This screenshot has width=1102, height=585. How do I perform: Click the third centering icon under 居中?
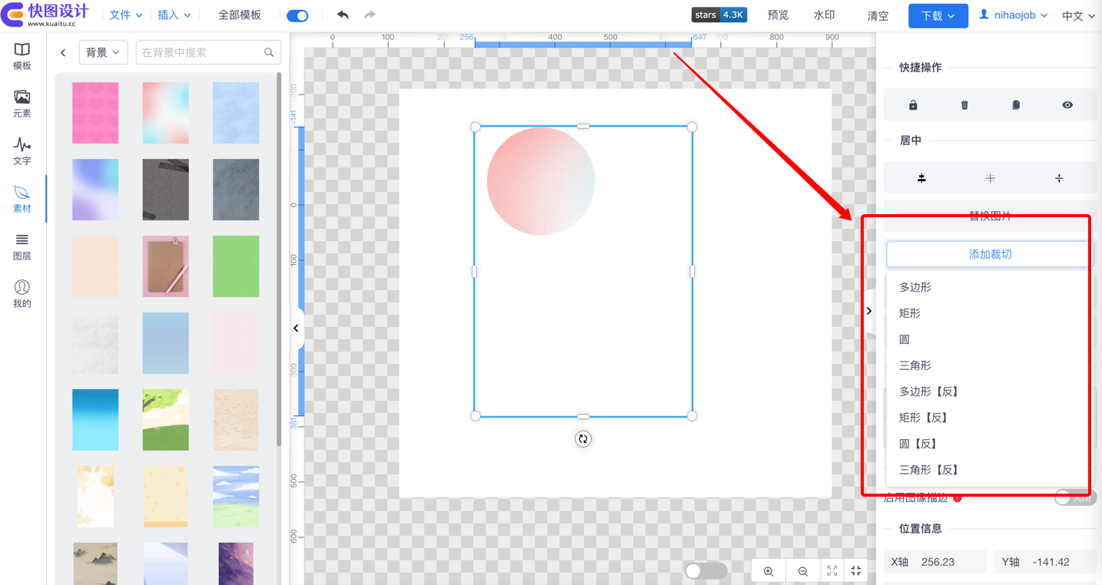1059,178
